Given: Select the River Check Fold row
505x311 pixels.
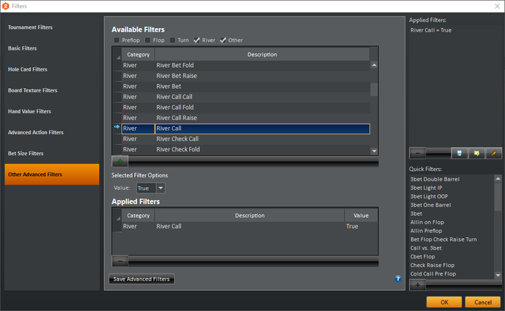Looking at the screenshot, I should (246, 149).
